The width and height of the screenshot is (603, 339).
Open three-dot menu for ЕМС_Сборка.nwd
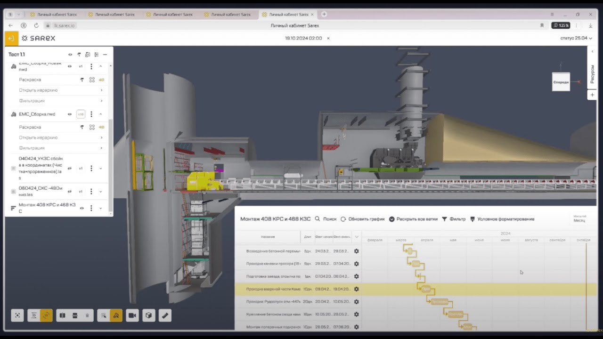[91, 114]
